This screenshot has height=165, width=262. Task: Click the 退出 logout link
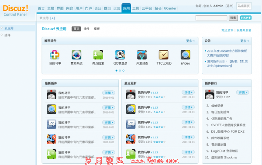(229, 6)
